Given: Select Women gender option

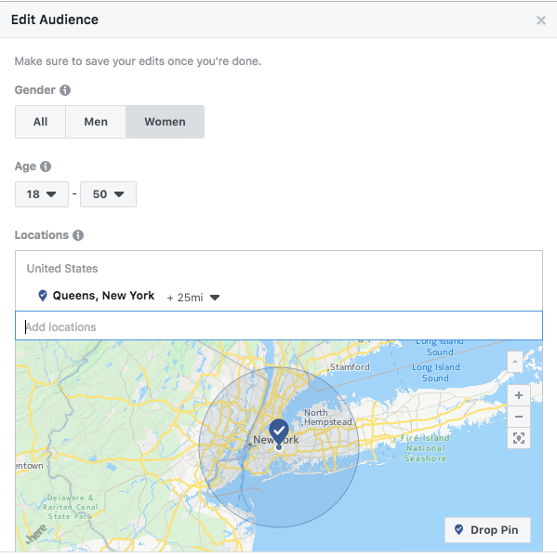Looking at the screenshot, I should click(165, 122).
